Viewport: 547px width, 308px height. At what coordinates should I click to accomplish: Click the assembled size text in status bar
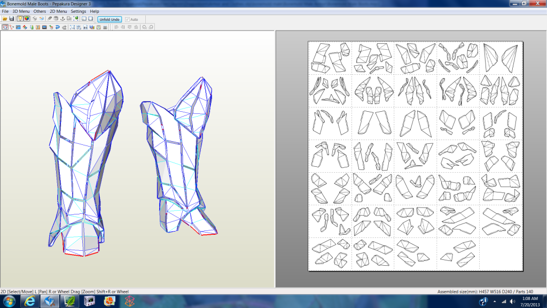click(485, 291)
